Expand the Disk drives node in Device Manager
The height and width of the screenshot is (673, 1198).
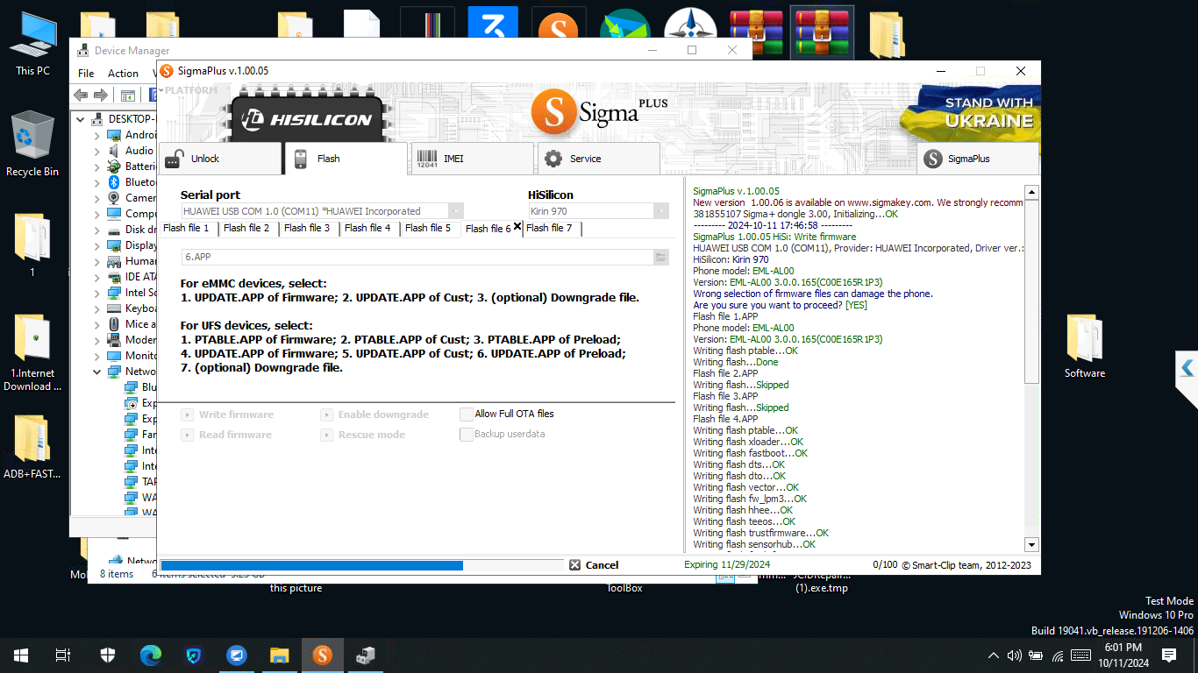pos(97,230)
